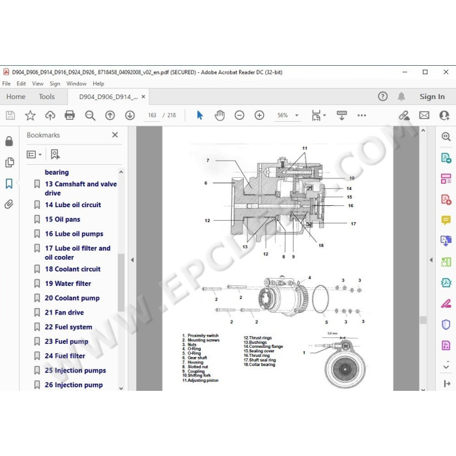Show more tools ellipsis

[x=362, y=115]
